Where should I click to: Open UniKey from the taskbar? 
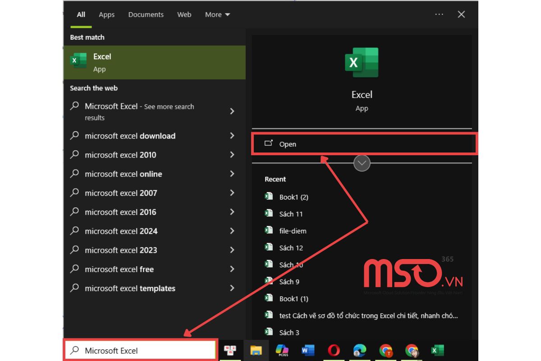point(230,350)
